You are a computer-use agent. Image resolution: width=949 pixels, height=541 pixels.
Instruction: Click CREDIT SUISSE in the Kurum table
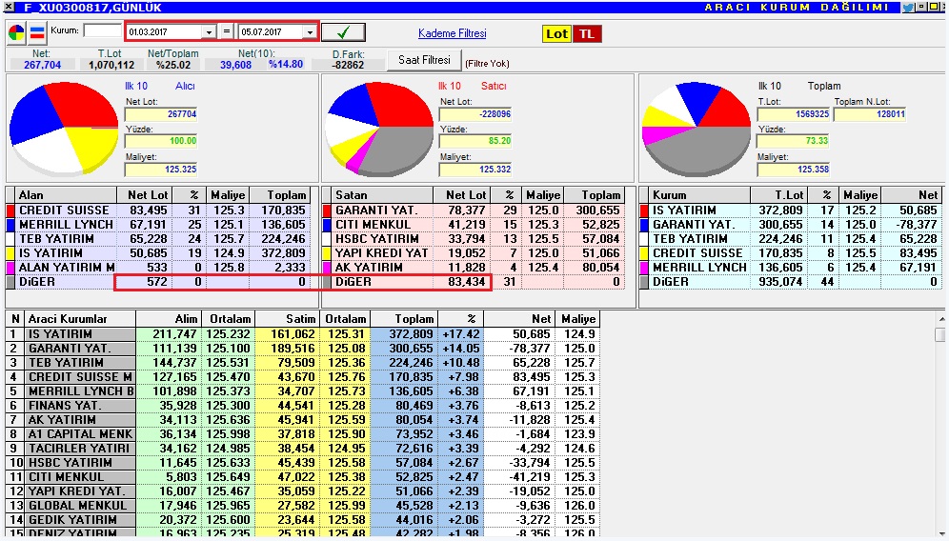click(x=697, y=253)
